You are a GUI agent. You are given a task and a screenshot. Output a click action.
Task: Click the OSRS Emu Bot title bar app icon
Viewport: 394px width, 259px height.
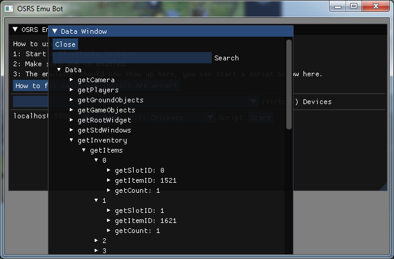click(x=9, y=9)
